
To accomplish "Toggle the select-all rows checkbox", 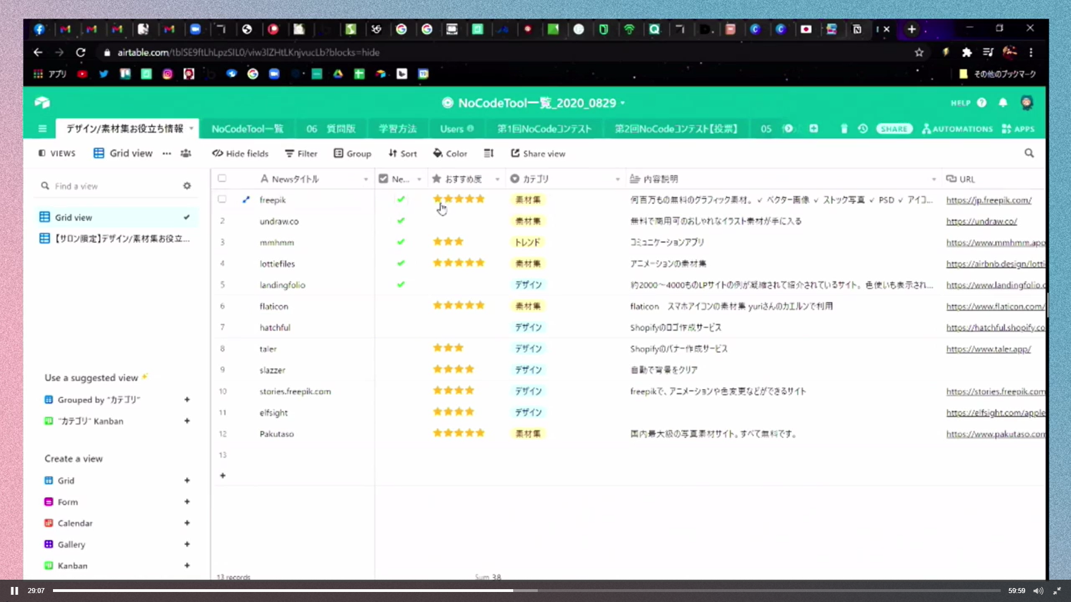I will click(222, 178).
